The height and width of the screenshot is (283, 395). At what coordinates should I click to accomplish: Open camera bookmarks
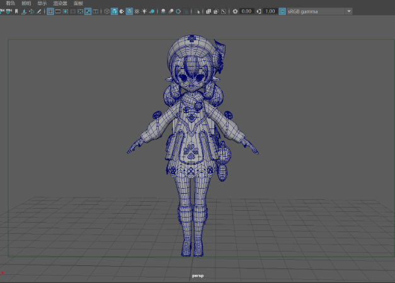[x=16, y=11]
